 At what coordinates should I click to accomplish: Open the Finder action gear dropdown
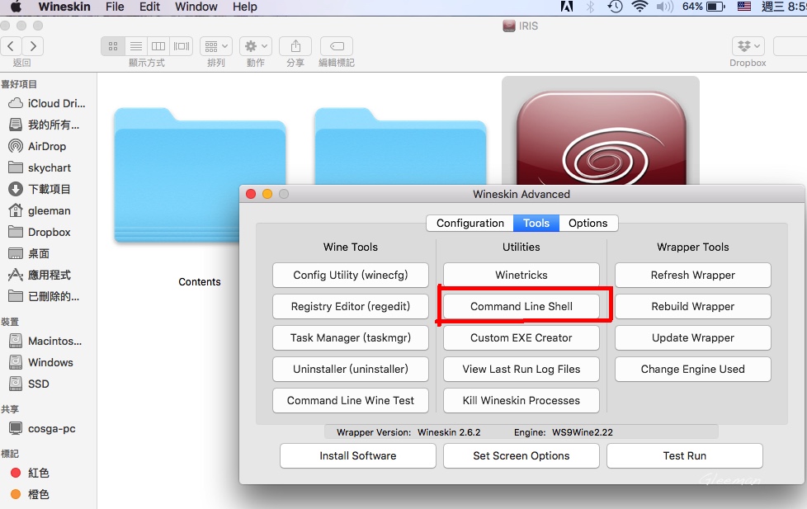point(256,46)
